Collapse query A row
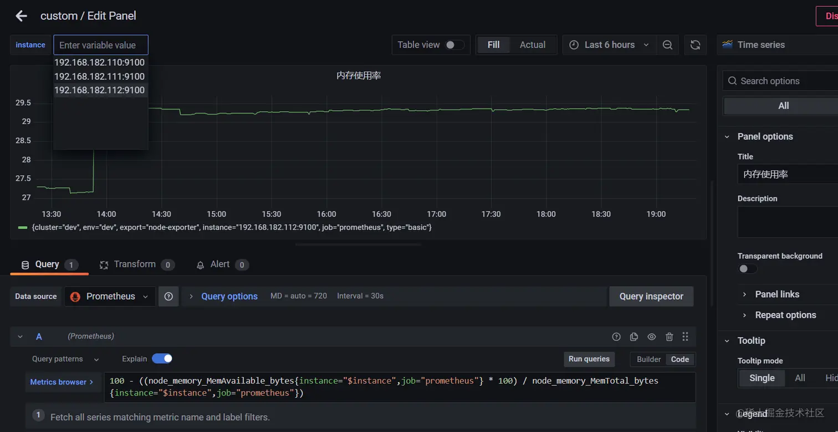This screenshot has height=432, width=838. tap(20, 336)
